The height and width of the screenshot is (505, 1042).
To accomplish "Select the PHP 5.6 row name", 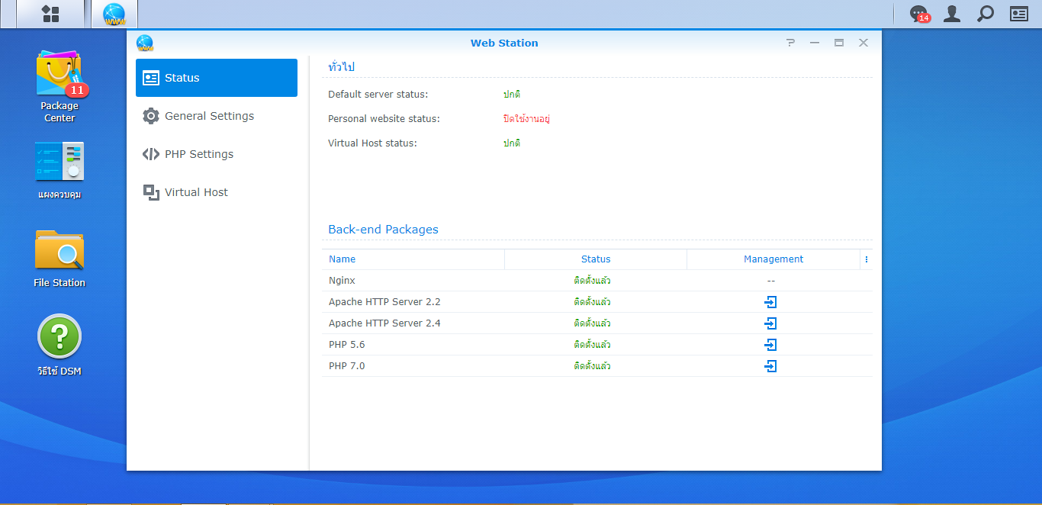I will (x=347, y=345).
